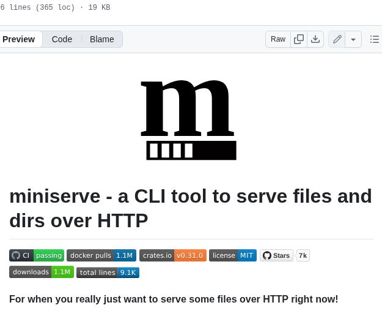This screenshot has width=382, height=316.
Task: Open the Raw file view
Action: pyautogui.click(x=278, y=39)
